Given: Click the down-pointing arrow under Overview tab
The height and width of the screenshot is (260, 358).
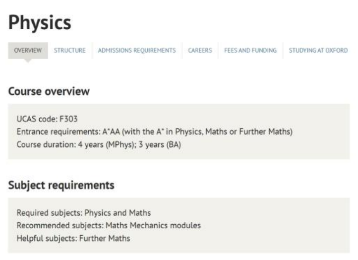Looking at the screenshot, I should pyautogui.click(x=28, y=61).
